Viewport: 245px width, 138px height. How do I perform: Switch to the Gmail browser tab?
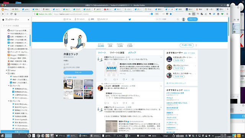tap(16, 9)
